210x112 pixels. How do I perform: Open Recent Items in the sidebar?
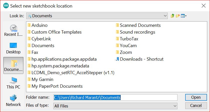[x=14, y=31]
